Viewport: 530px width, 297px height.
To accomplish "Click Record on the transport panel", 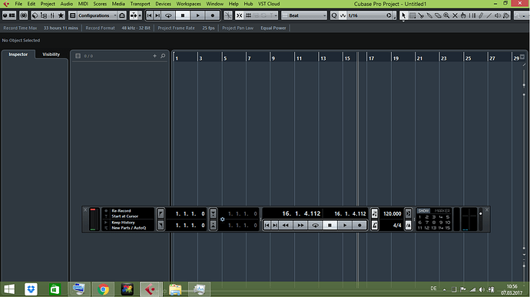I will pyautogui.click(x=359, y=226).
